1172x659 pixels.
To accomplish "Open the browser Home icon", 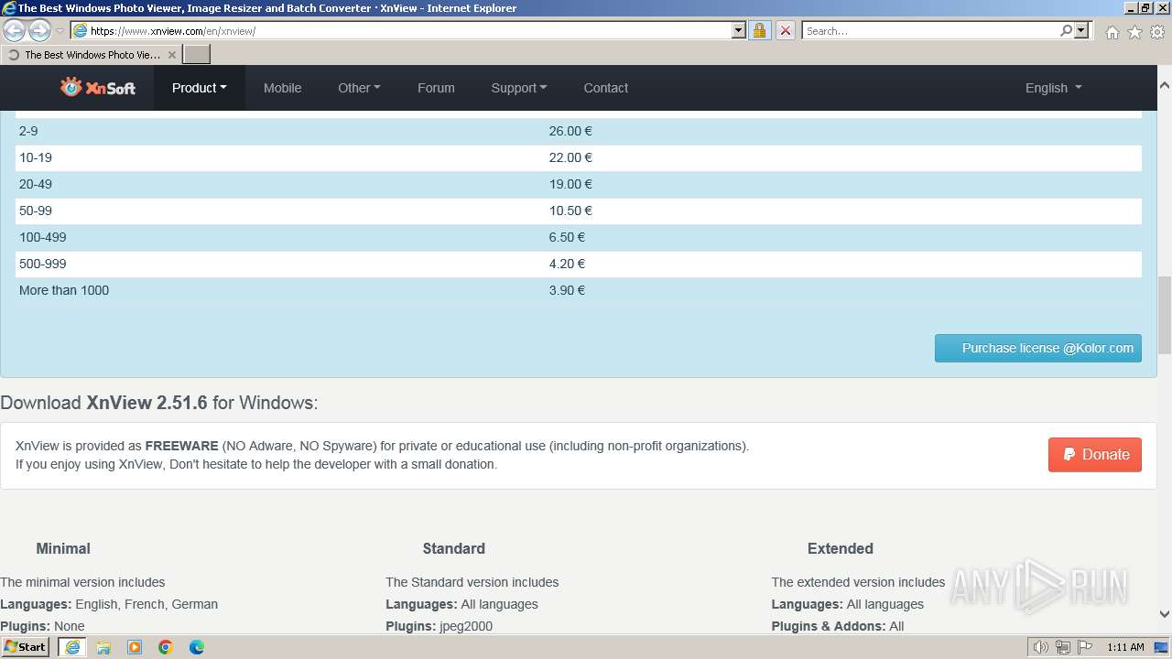I will [1112, 32].
